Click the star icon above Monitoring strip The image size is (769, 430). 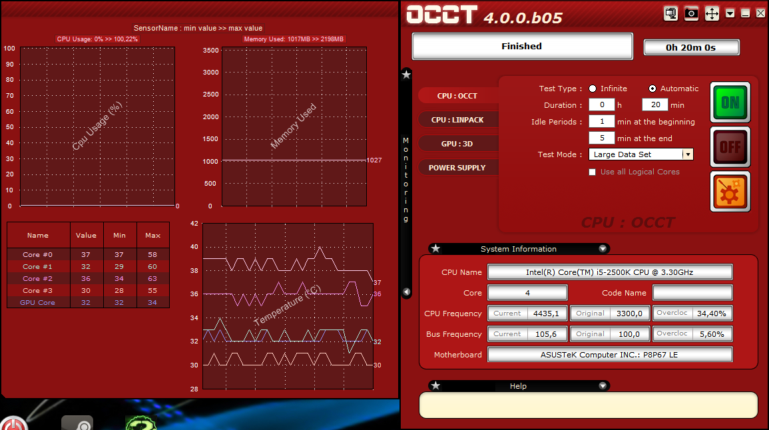click(406, 75)
